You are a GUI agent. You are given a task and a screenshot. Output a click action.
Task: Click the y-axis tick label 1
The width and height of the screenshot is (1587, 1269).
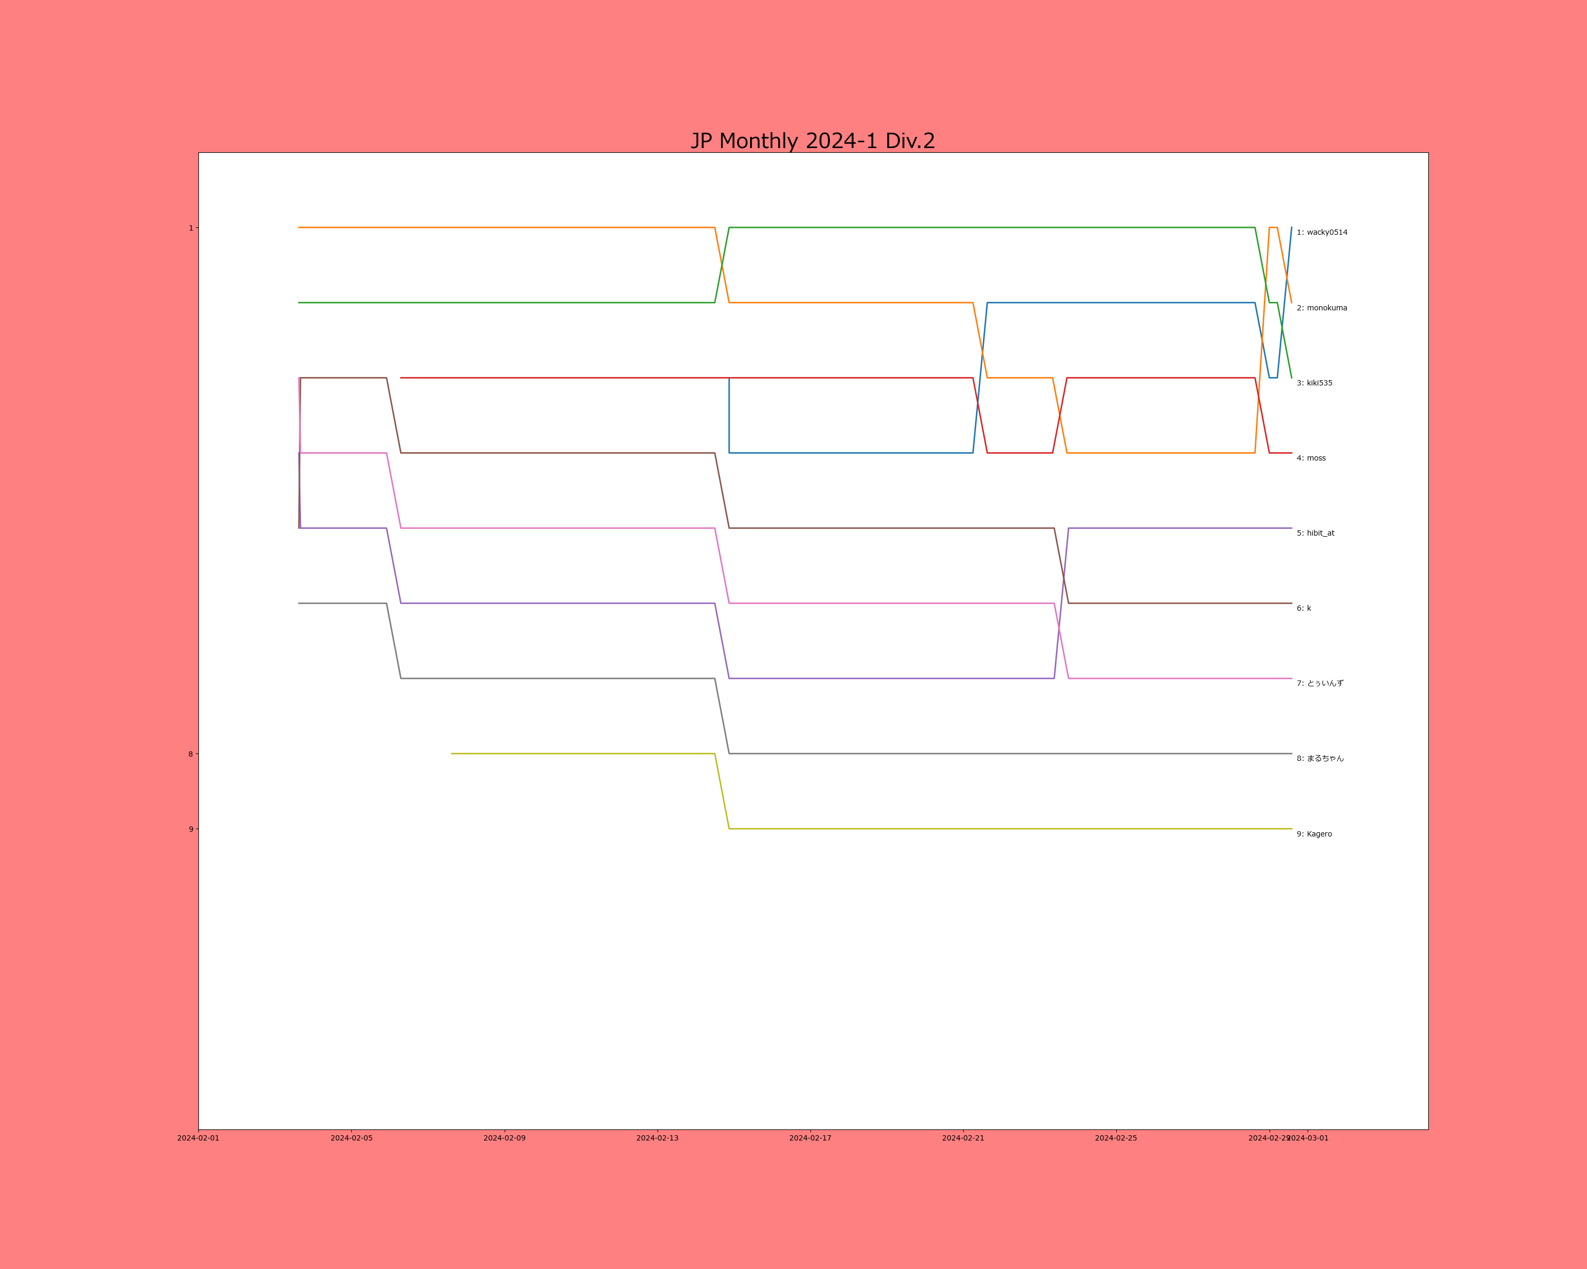click(190, 228)
